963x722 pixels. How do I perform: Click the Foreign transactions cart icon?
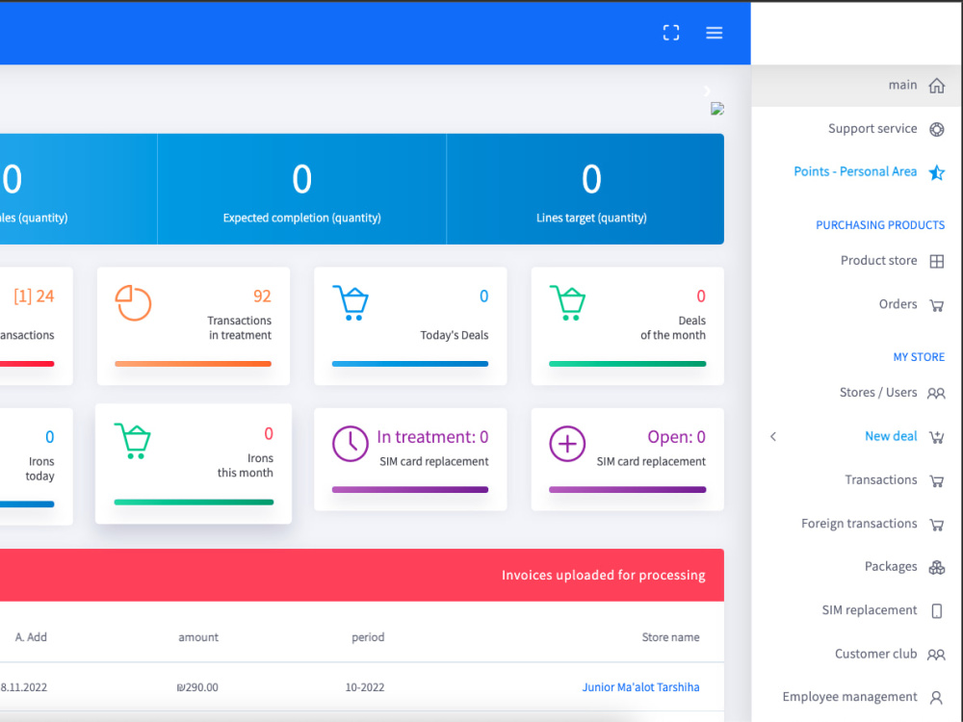coord(936,525)
